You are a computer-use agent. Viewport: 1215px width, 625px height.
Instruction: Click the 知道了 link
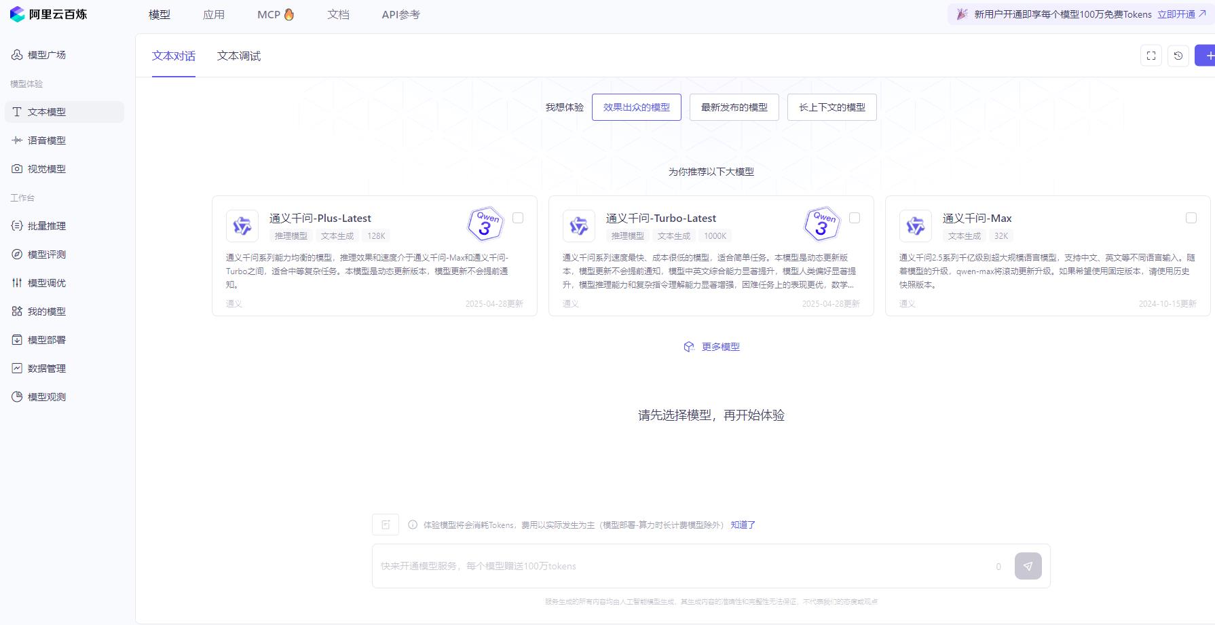[x=743, y=525]
